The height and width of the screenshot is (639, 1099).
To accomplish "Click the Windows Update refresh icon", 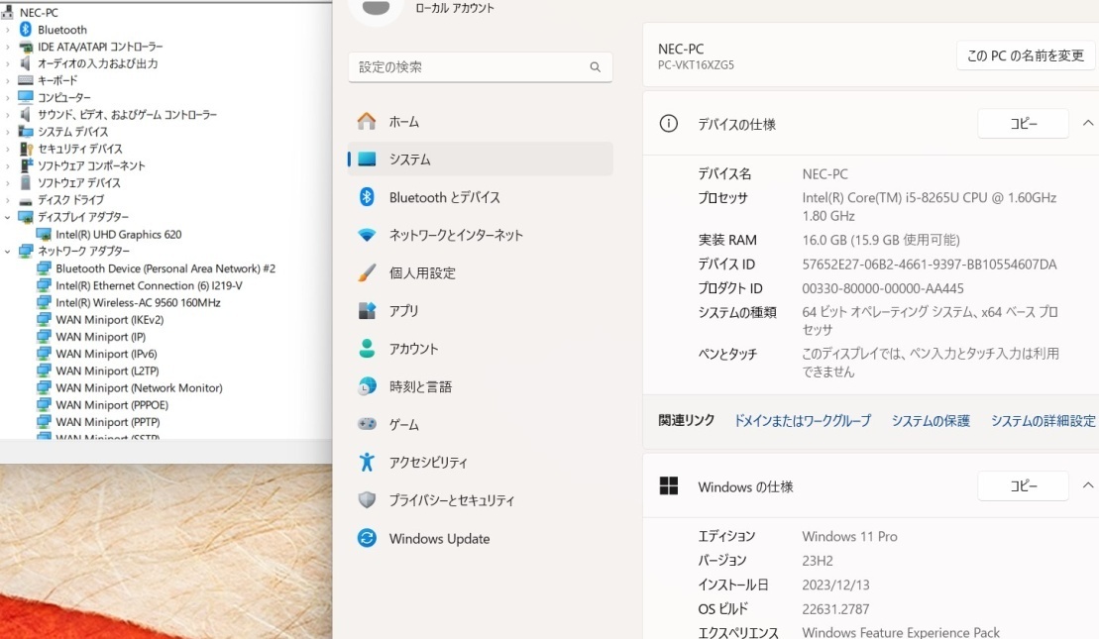I will 367,538.
